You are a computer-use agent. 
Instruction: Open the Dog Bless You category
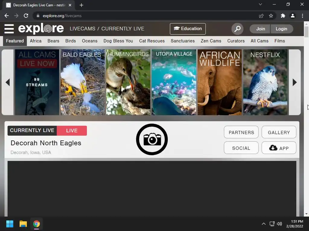pos(118,41)
